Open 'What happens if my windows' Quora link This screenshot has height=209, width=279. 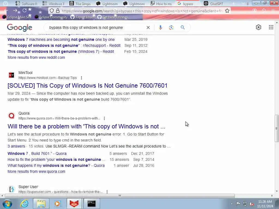(56, 166)
